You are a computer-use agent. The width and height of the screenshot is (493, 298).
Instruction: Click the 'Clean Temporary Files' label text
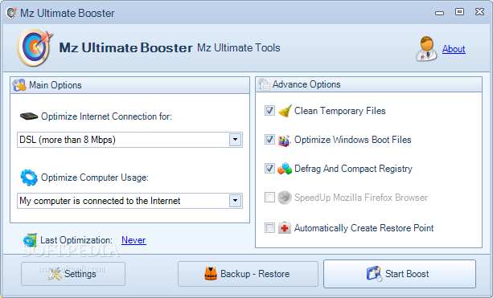(340, 111)
